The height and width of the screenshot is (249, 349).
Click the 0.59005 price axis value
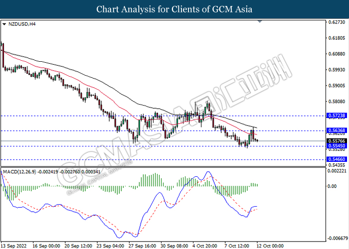[337, 86]
